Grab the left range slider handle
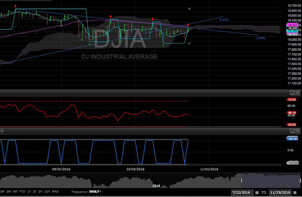The height and width of the screenshot is (197, 302). click(242, 181)
